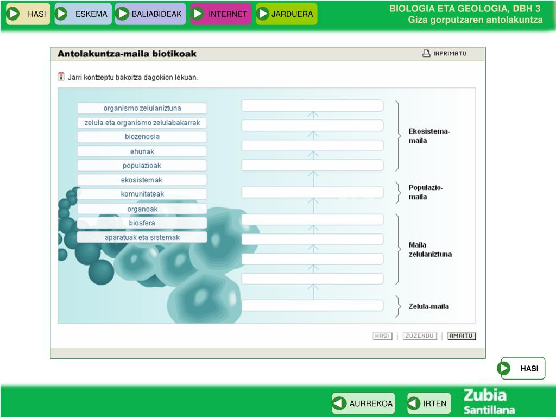This screenshot has width=556, height=417.
Task: Click the top empty slot of Maila zelulaniztuna
Action: point(312,219)
